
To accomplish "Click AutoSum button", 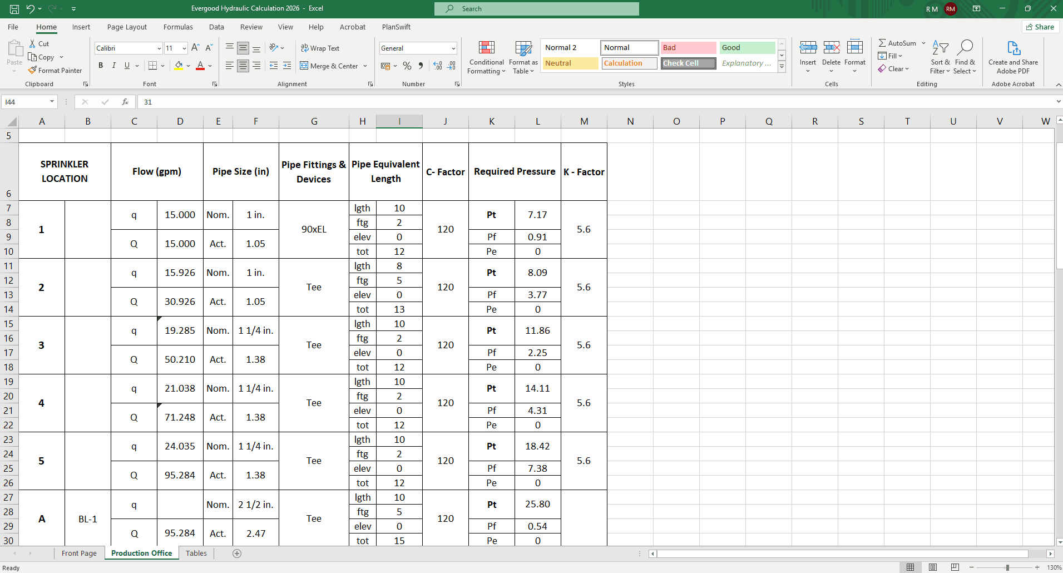I will pos(897,43).
